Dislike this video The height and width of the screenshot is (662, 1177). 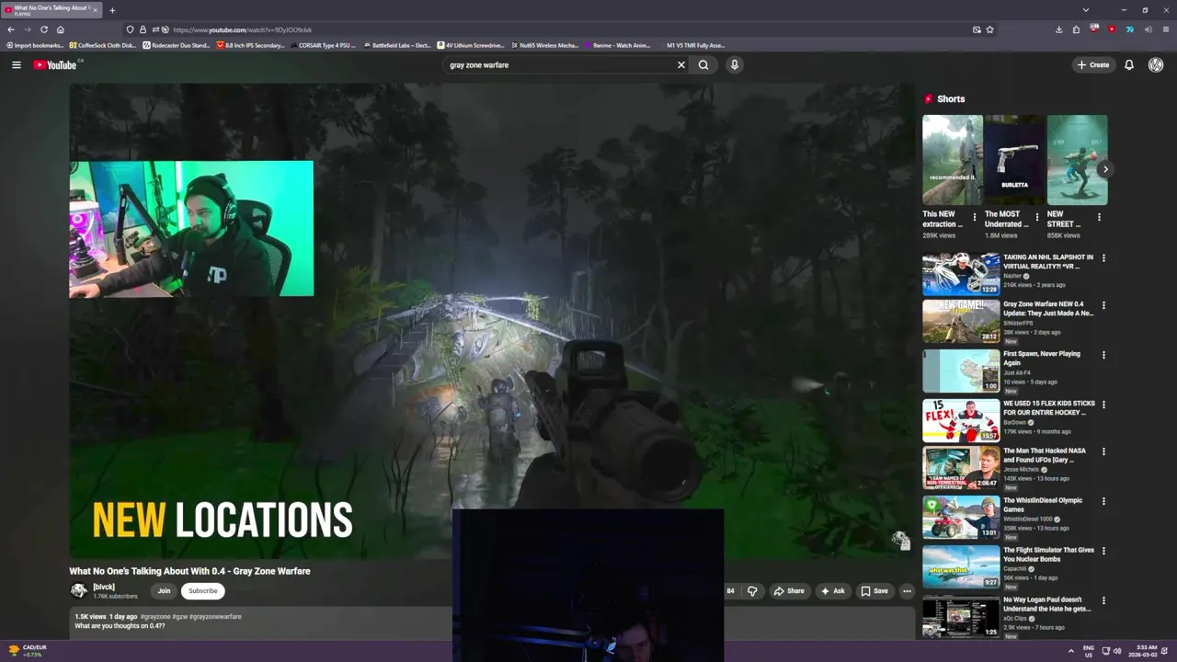(752, 591)
